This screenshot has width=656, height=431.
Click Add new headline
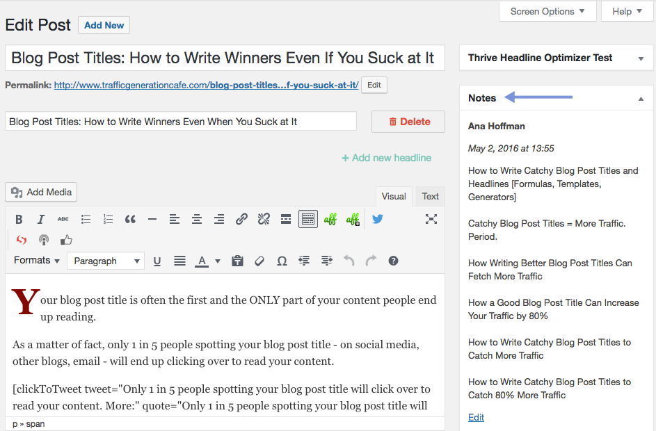pos(386,158)
